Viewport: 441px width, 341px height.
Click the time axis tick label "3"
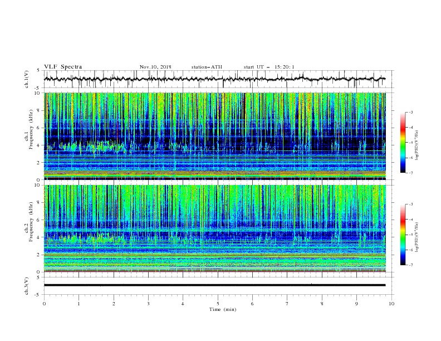pyautogui.click(x=148, y=304)
